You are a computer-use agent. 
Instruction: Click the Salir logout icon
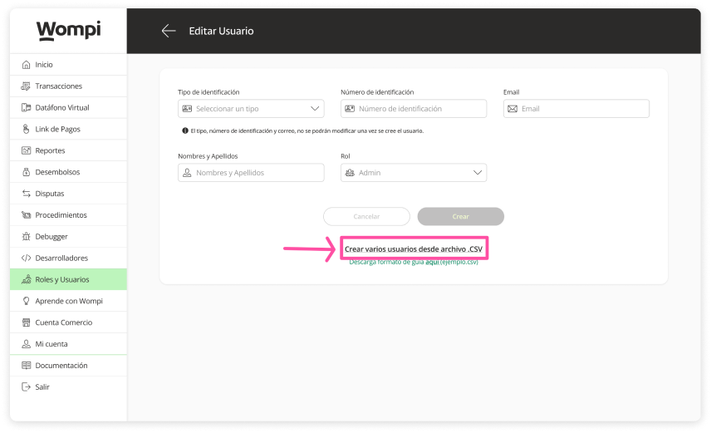27,387
